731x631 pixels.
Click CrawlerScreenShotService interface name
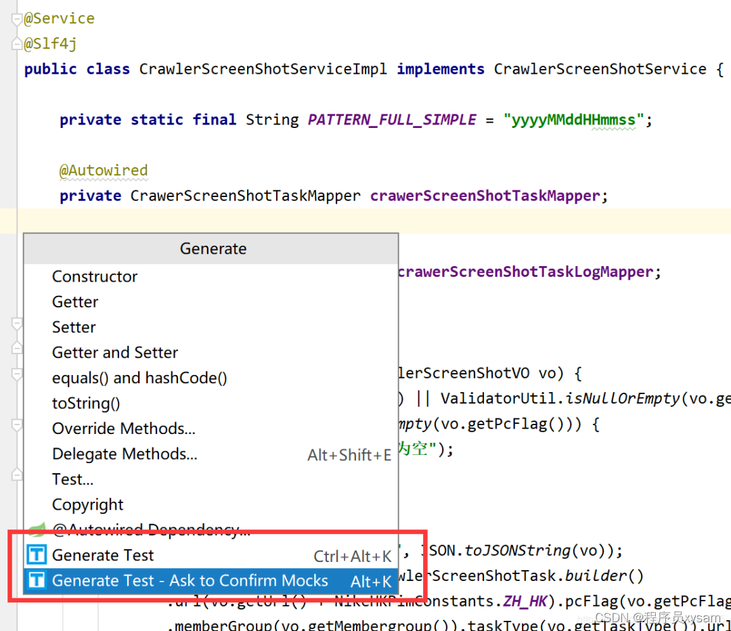point(600,69)
